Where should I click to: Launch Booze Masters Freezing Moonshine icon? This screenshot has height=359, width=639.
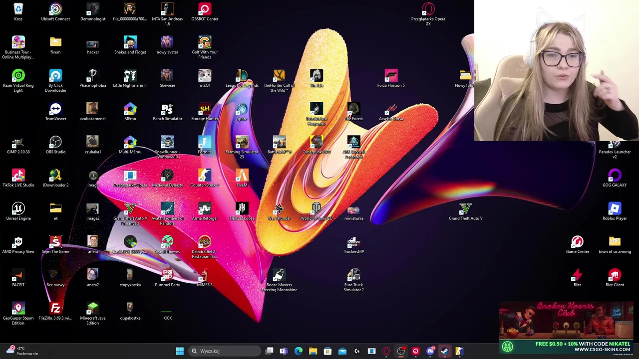(x=279, y=281)
